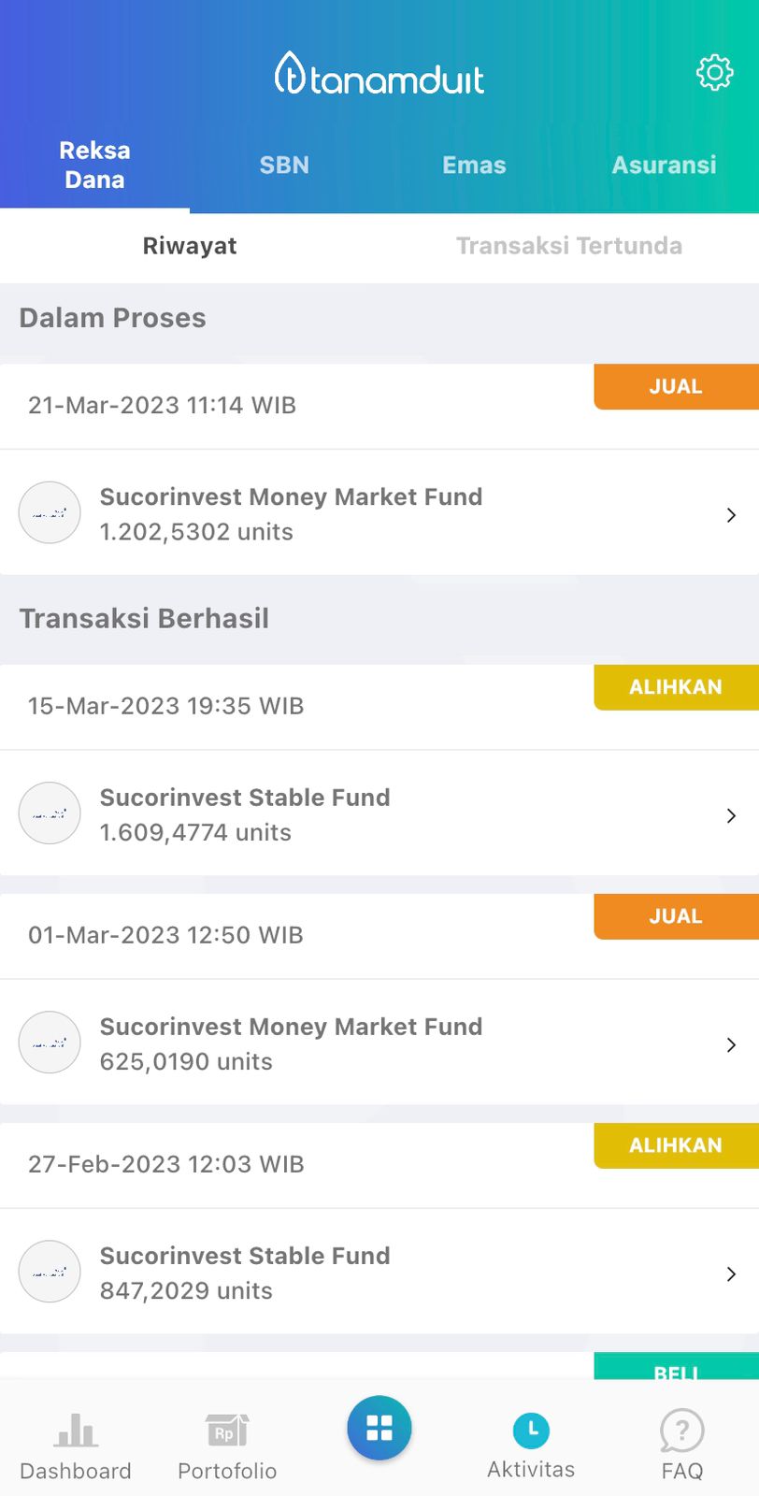Tap the center grid menu button

click(379, 1428)
